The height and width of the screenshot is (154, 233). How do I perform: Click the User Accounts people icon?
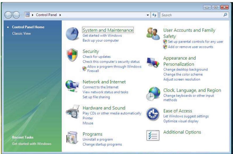coord(153,34)
